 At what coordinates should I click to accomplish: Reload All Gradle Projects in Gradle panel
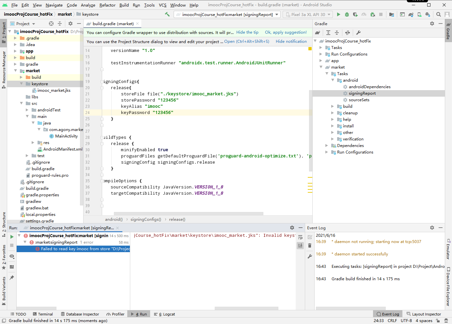[318, 33]
